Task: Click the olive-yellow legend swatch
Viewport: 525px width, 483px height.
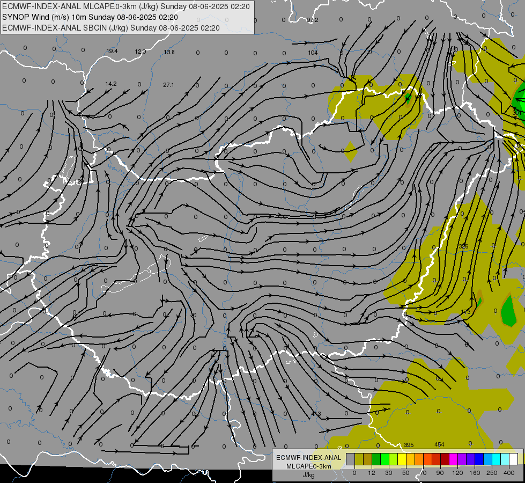Action: point(359,459)
